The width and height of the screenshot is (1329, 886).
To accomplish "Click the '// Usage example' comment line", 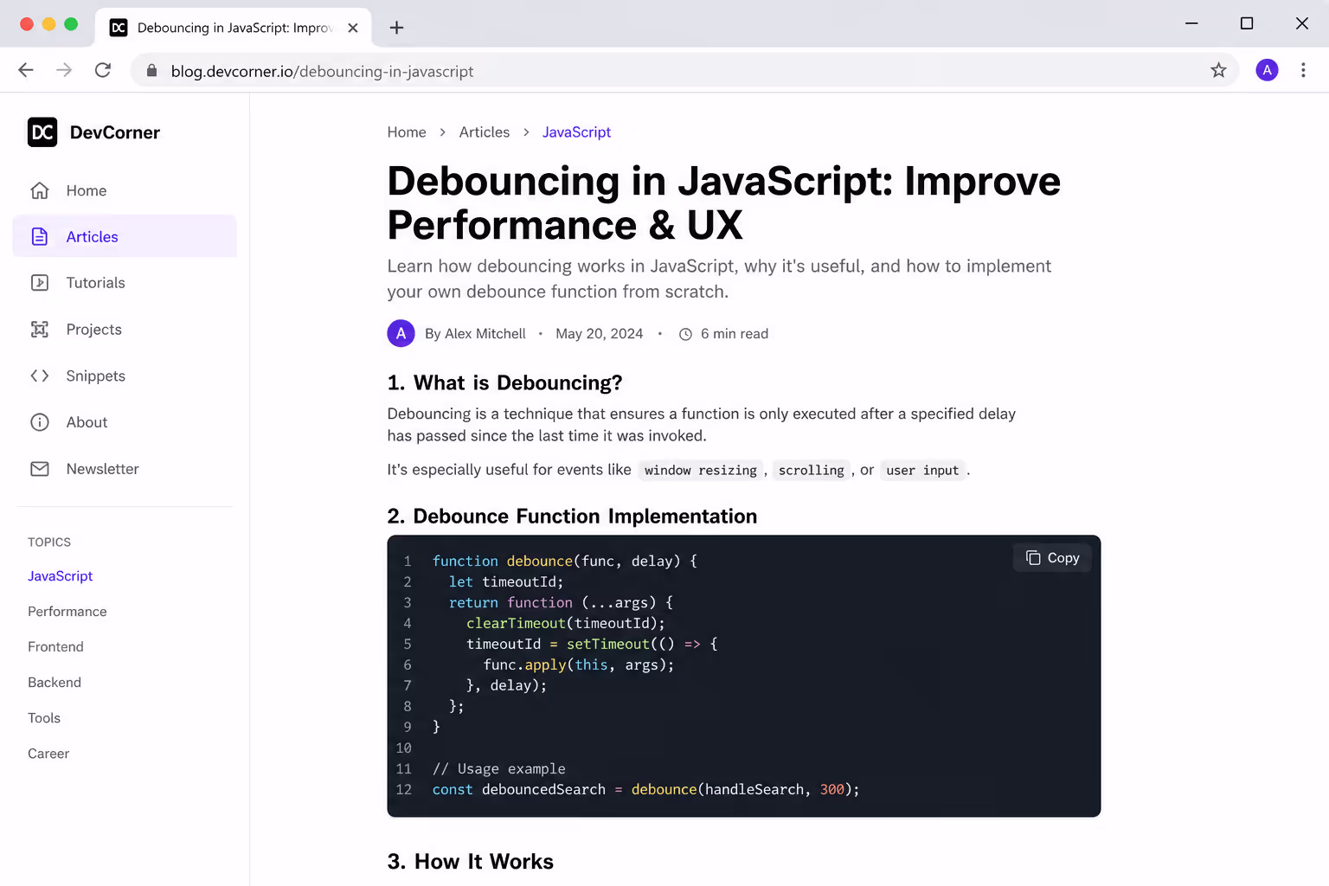I will (x=499, y=768).
